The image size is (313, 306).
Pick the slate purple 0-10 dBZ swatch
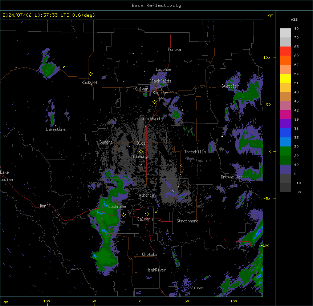(285, 169)
